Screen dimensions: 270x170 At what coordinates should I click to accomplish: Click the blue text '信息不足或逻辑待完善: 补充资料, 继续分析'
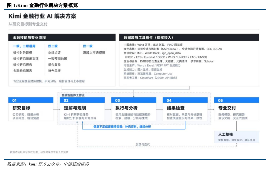click(x=122, y=127)
